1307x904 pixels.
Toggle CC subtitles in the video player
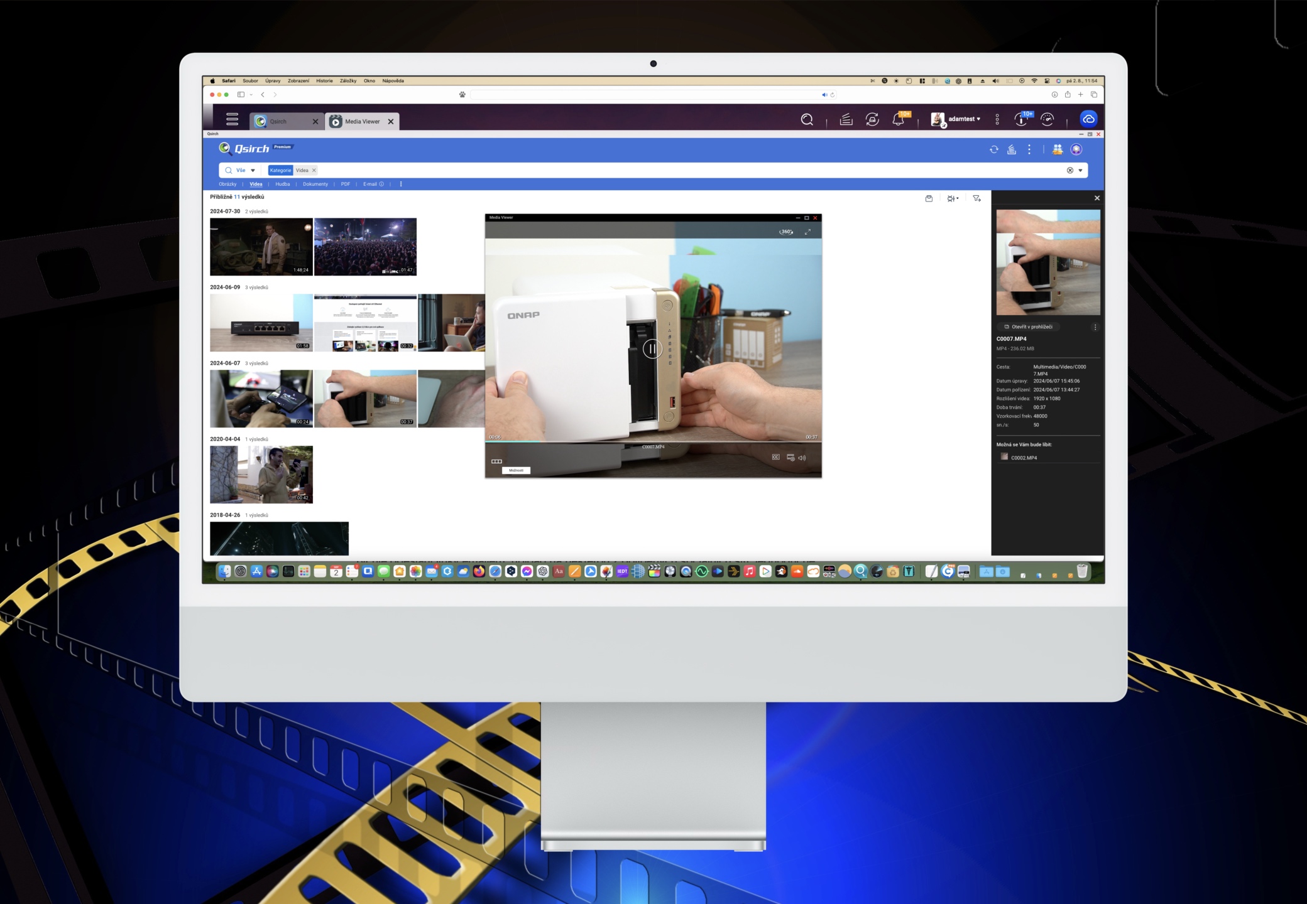pyautogui.click(x=775, y=457)
